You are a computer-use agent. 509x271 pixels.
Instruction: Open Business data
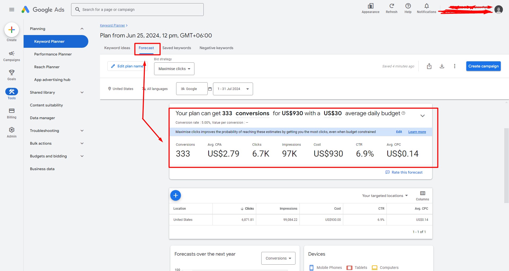point(42,169)
